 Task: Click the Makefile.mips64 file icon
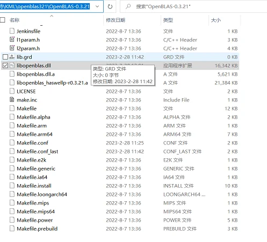pos(12,211)
